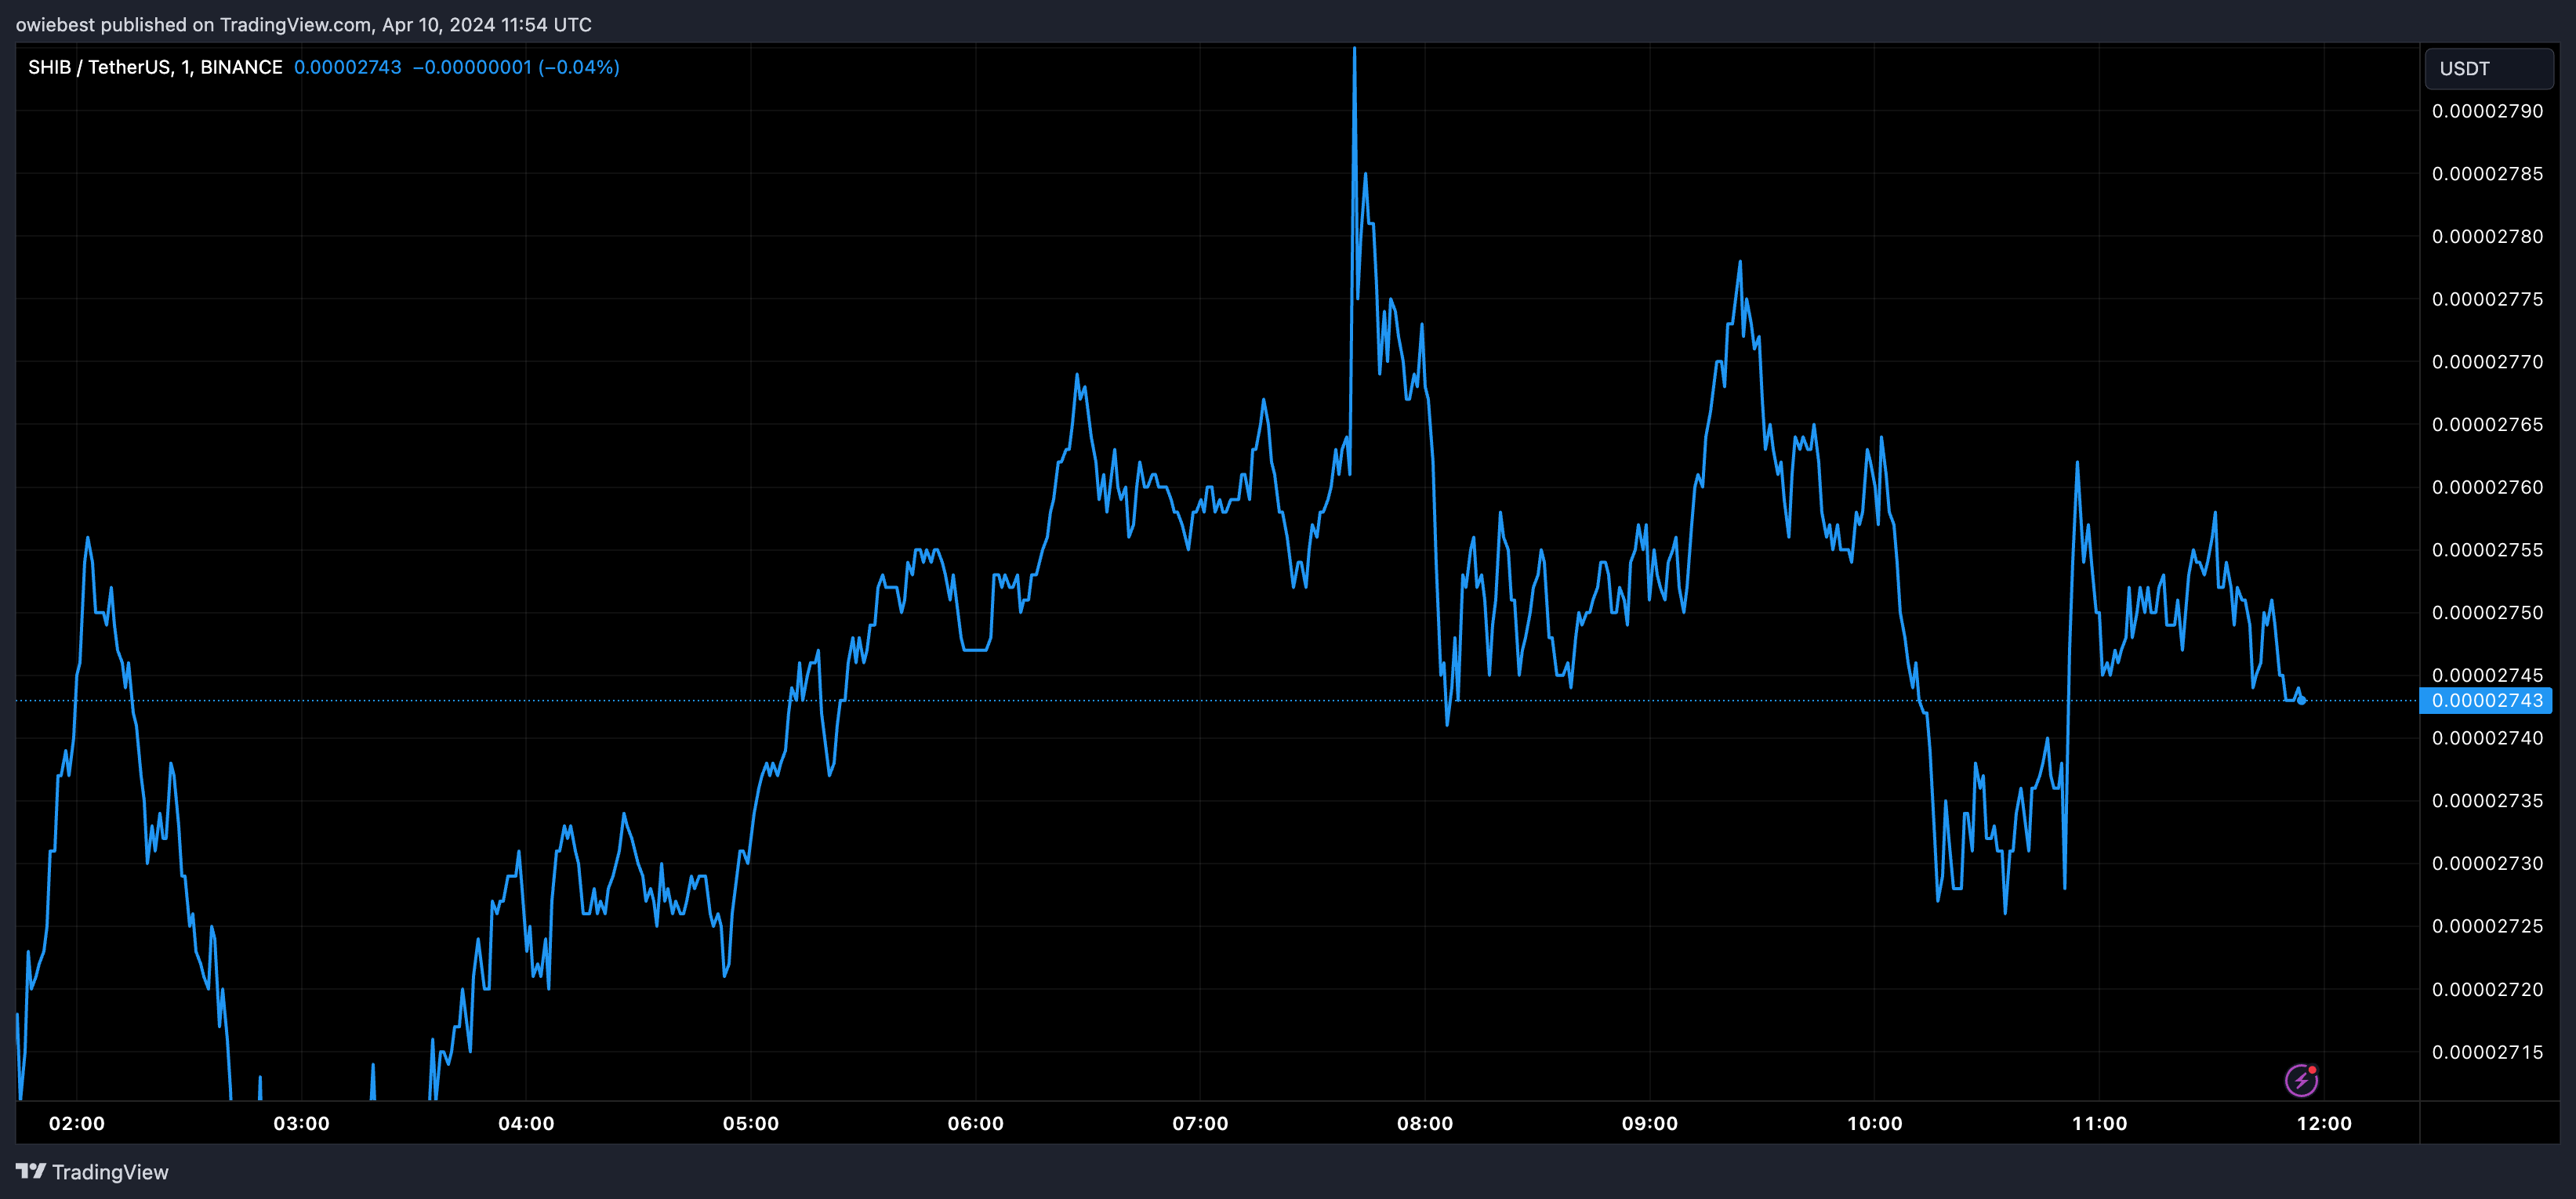The image size is (2576, 1199).
Task: Click the TradingView logo icon
Action: [x=31, y=1171]
